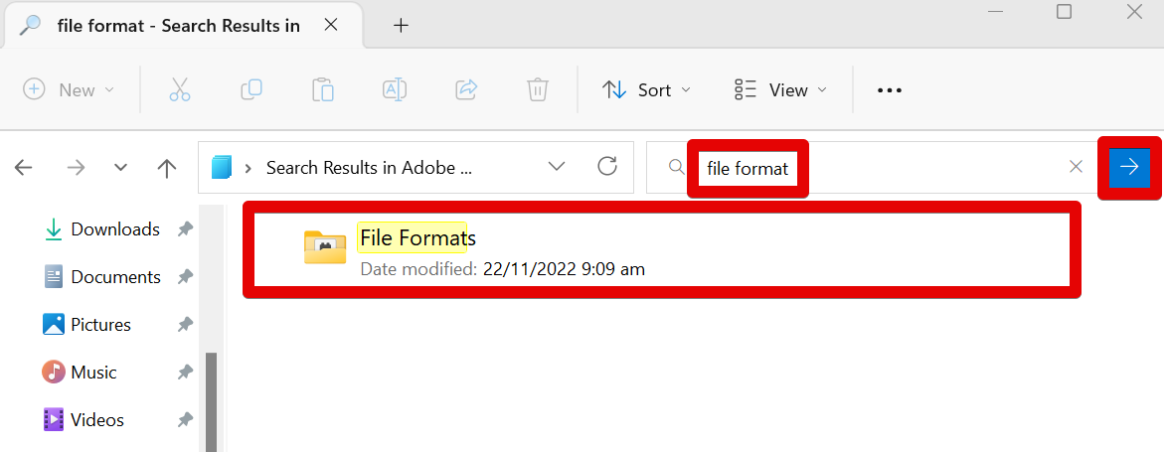Toggle the pin next to Documents
1167x452 pixels.
185,277
